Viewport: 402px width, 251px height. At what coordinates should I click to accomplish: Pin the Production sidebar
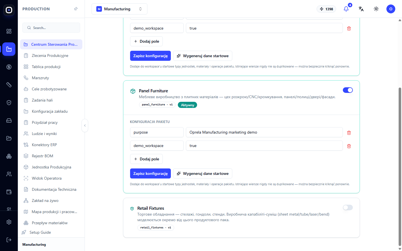point(76,9)
